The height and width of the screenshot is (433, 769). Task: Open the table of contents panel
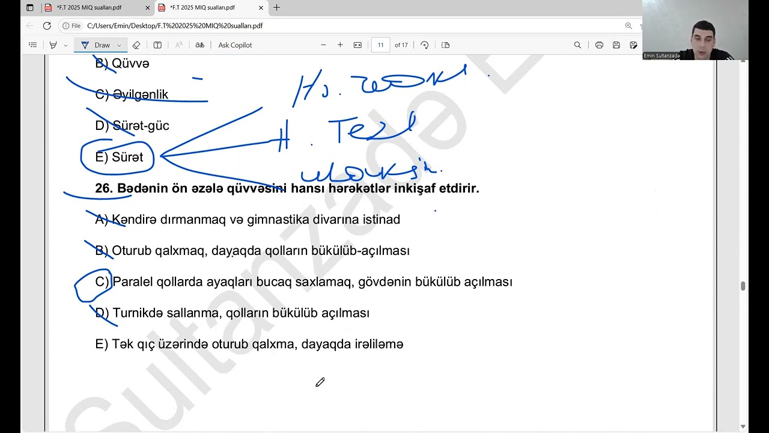[x=32, y=45]
